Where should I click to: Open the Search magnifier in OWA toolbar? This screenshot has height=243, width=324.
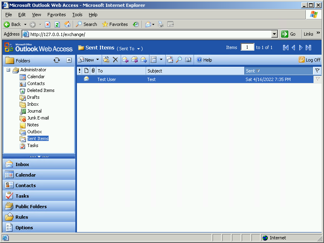(179, 60)
